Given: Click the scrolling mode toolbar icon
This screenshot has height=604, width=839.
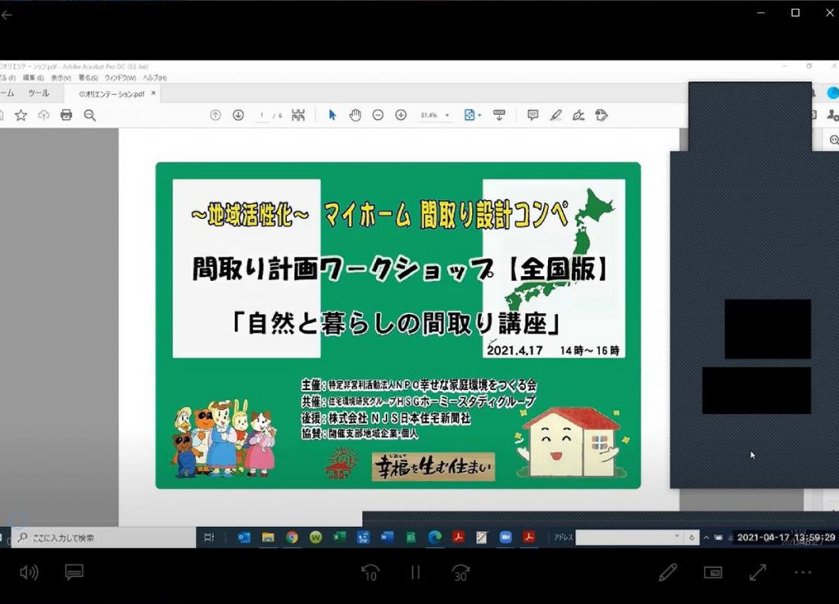Looking at the screenshot, I should tap(499, 115).
